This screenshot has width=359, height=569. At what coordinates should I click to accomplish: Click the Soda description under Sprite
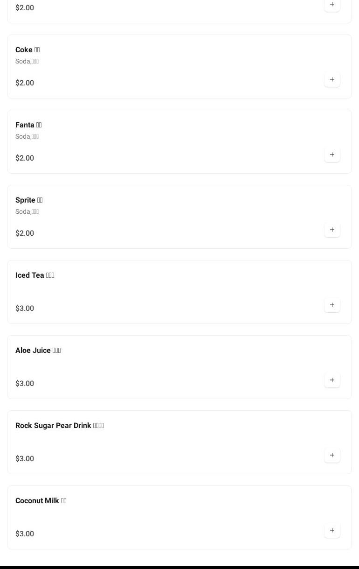[27, 211]
